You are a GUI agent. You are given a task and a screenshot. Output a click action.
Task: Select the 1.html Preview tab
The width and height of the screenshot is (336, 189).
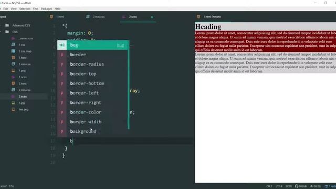(x=213, y=17)
